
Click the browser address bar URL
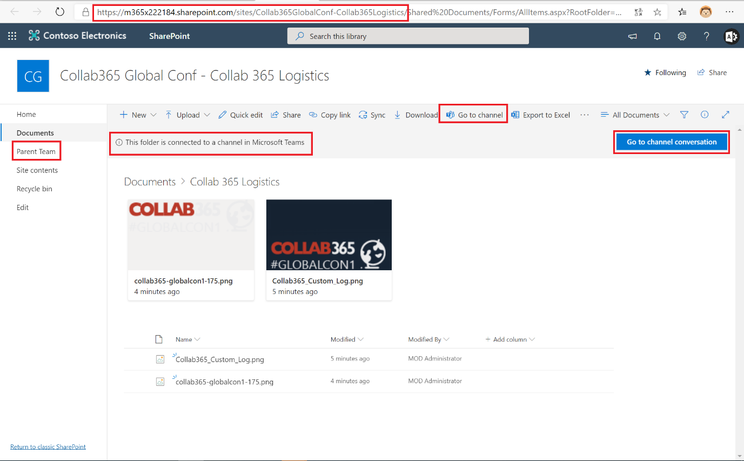[x=359, y=11]
